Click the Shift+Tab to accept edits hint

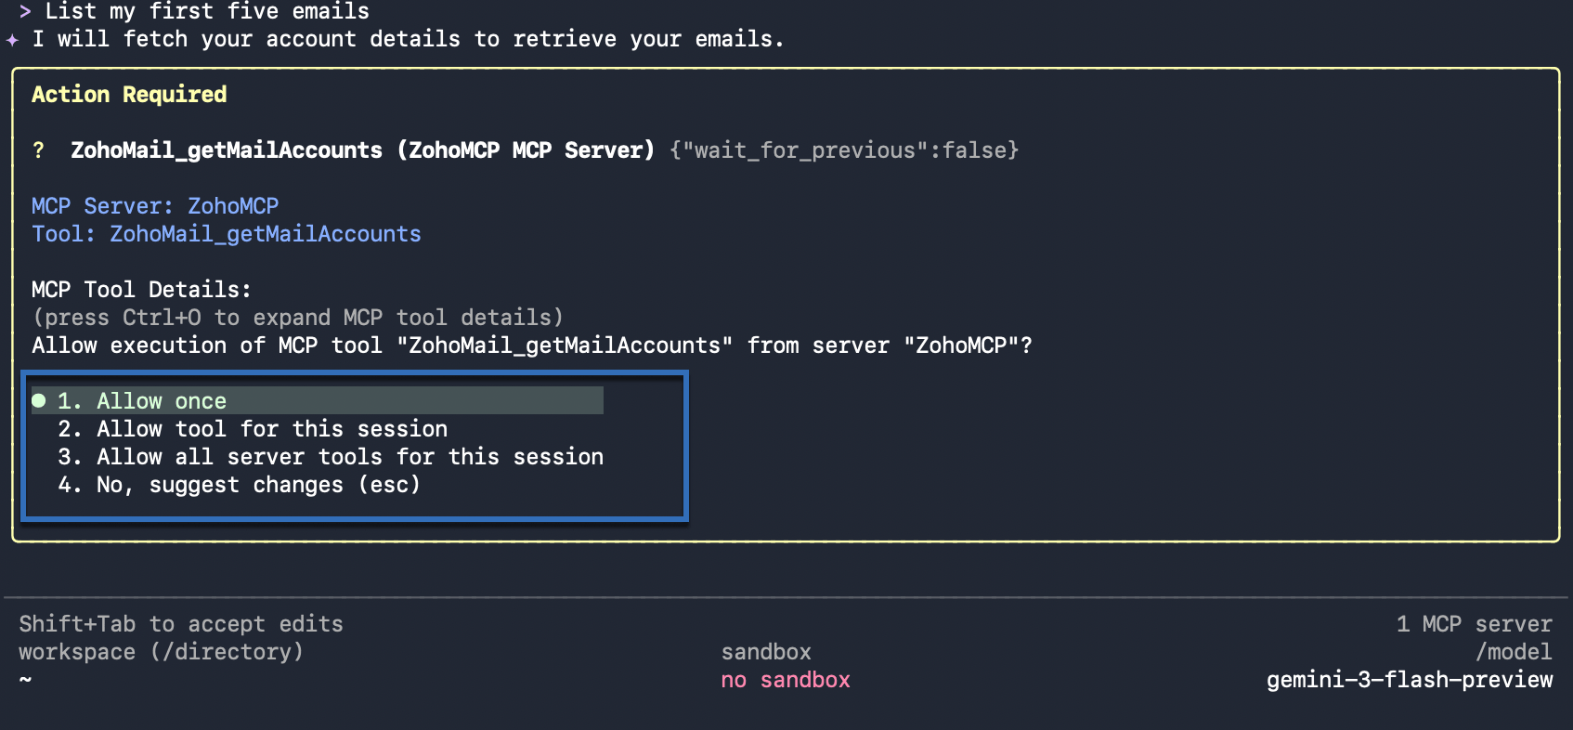[x=181, y=624]
